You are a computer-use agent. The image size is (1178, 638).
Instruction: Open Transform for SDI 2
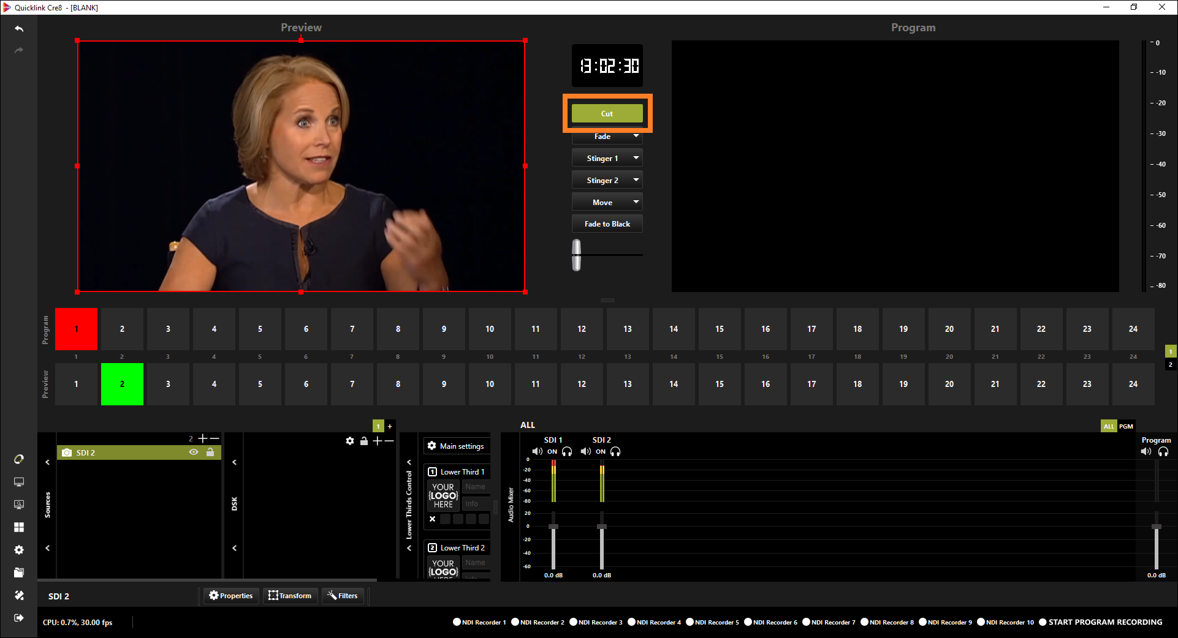pos(290,596)
